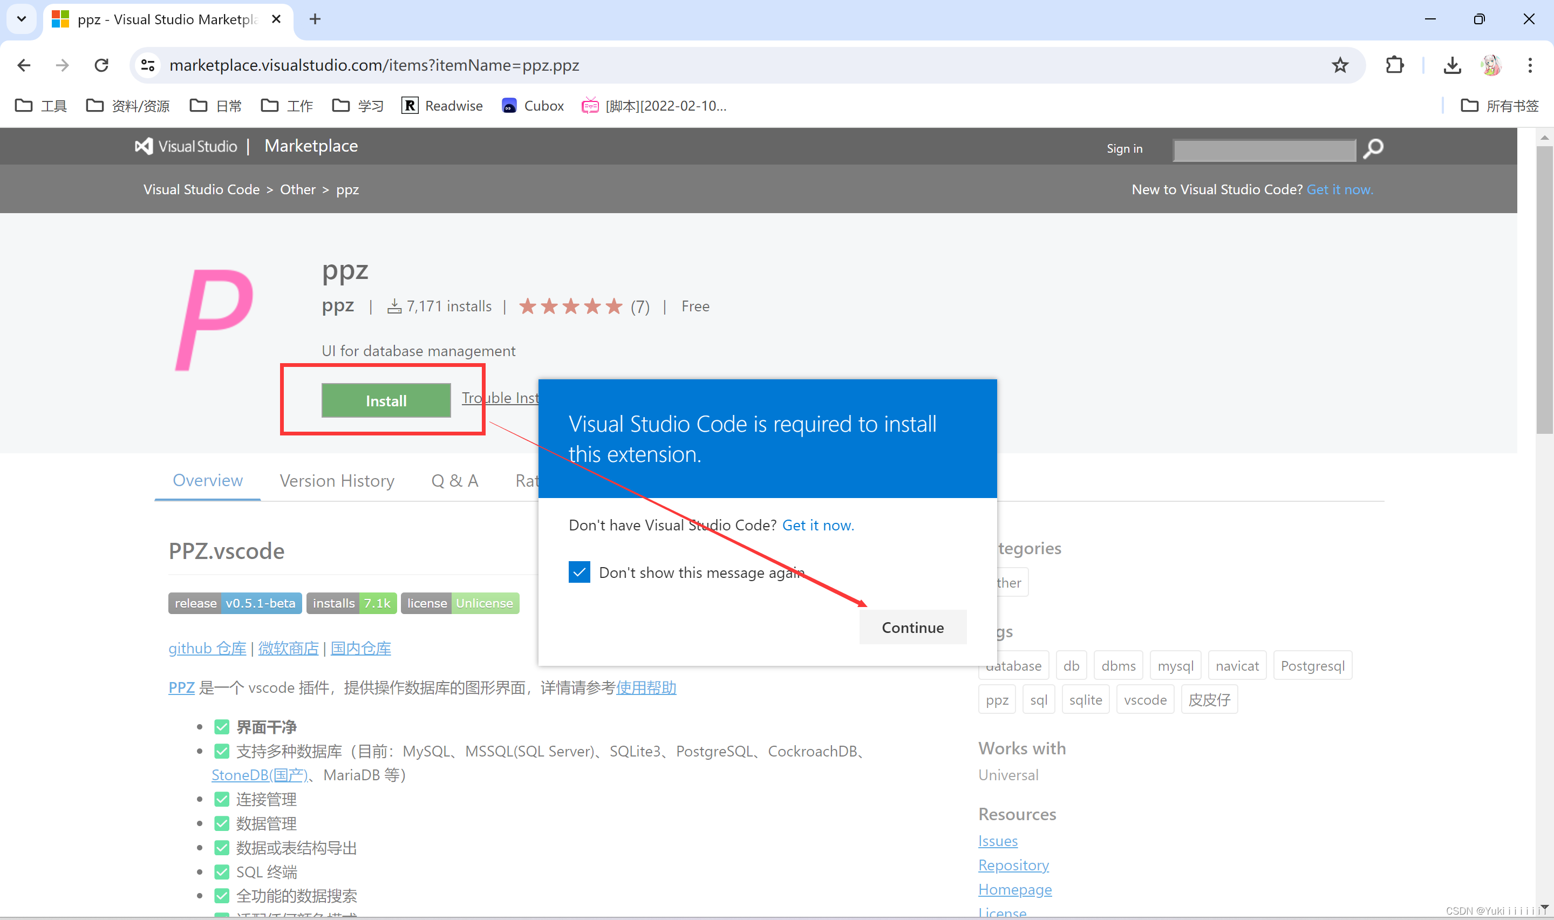Click the ppz extension P logo
Viewport: 1554px width, 920px height.
point(214,321)
